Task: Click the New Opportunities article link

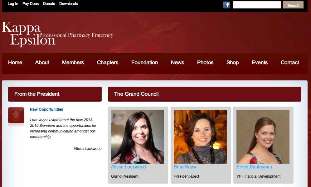Action: click(46, 109)
